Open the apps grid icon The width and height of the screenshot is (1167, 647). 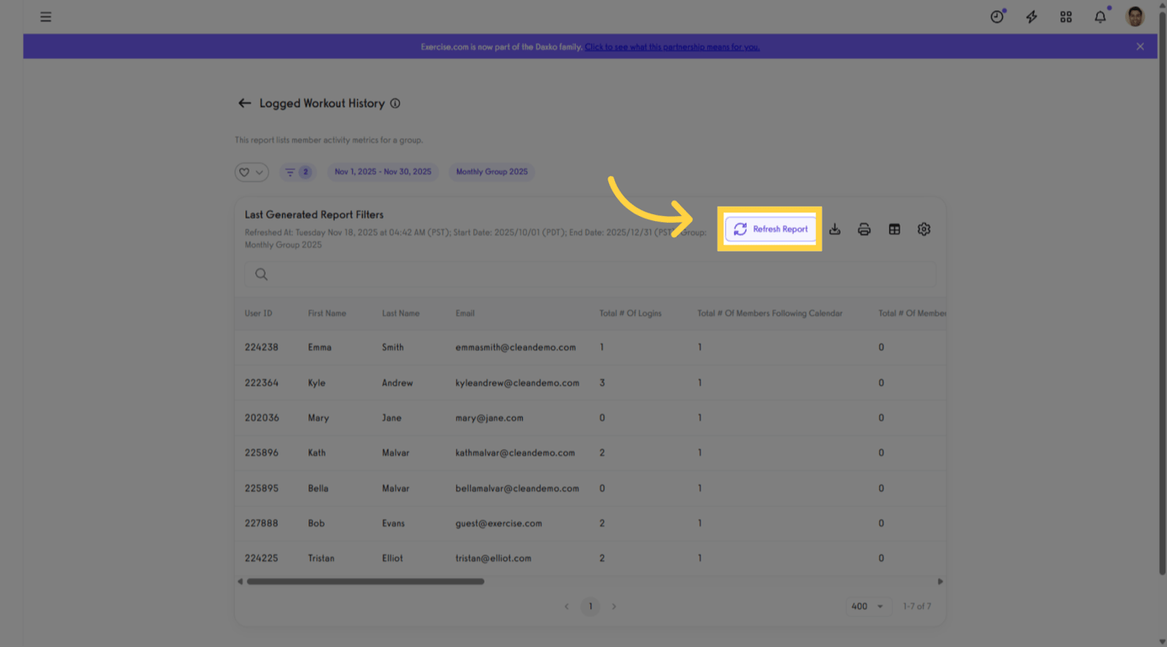tap(1065, 17)
